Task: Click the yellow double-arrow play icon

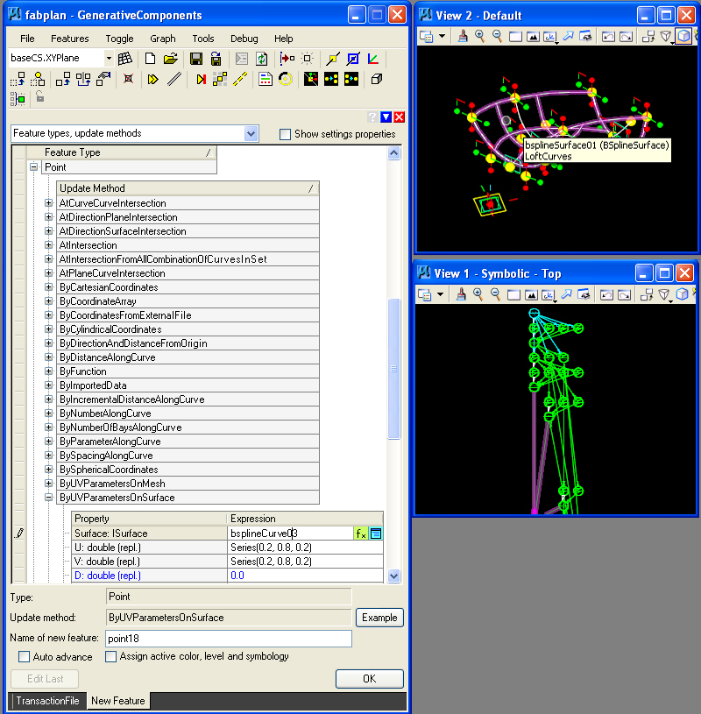Action: pyautogui.click(x=153, y=79)
